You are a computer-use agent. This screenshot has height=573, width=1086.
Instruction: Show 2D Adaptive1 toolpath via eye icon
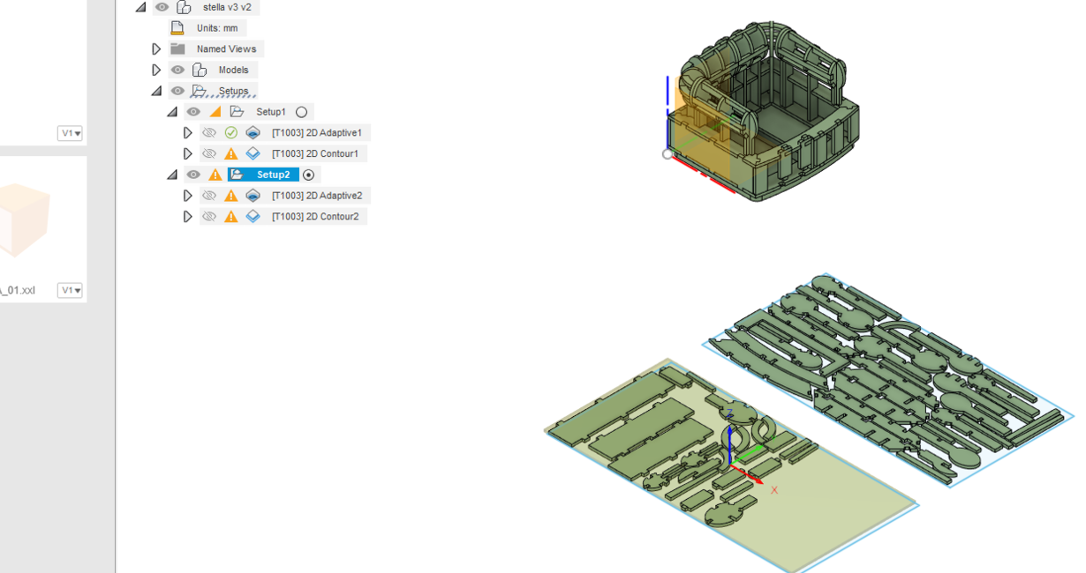coord(209,133)
